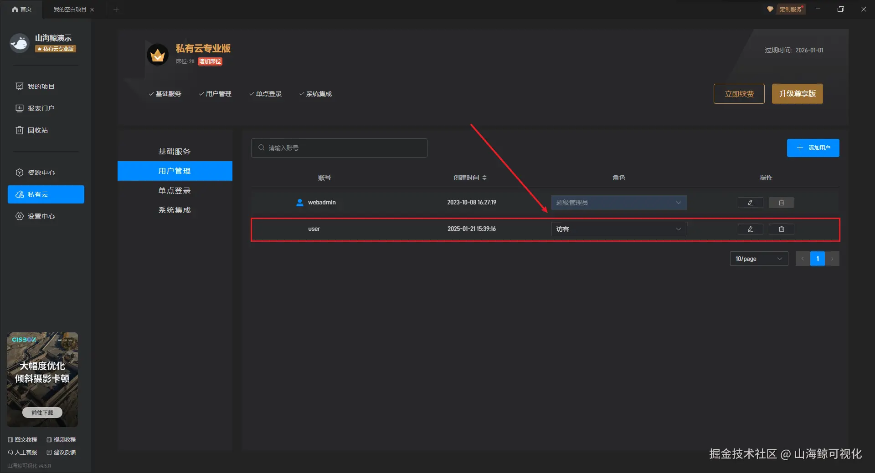The width and height of the screenshot is (875, 473).
Task: Click the 基础服务 checkmark feature label
Action: pos(165,94)
